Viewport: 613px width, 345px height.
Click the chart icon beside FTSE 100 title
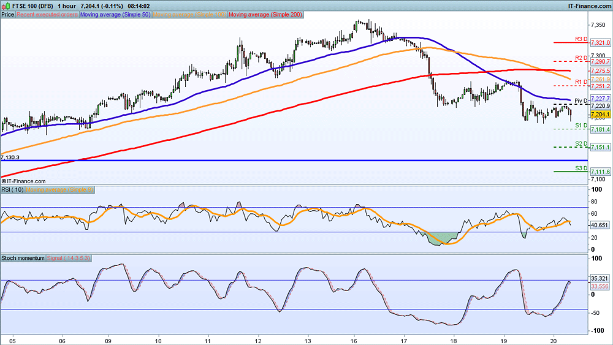(x=6, y=6)
